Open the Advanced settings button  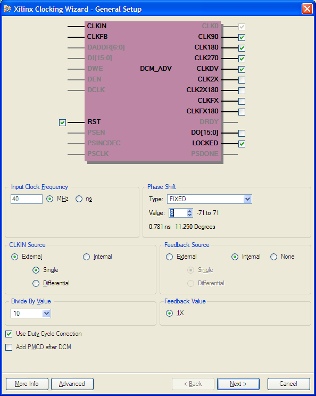pos(72,384)
